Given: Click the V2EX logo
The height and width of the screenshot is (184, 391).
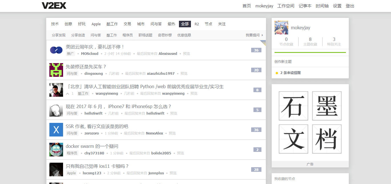Looking at the screenshot, I should (54, 6).
